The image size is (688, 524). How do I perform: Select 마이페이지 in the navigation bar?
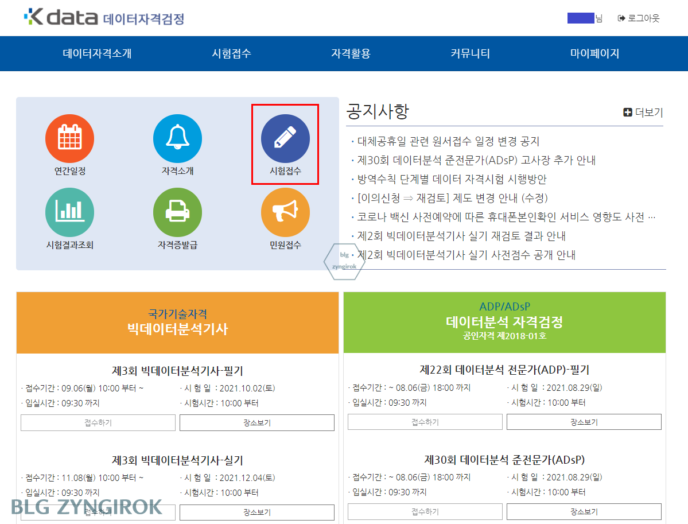click(x=595, y=53)
